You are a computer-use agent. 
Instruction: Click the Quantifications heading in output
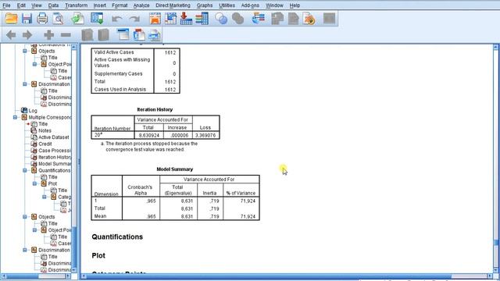pos(117,237)
